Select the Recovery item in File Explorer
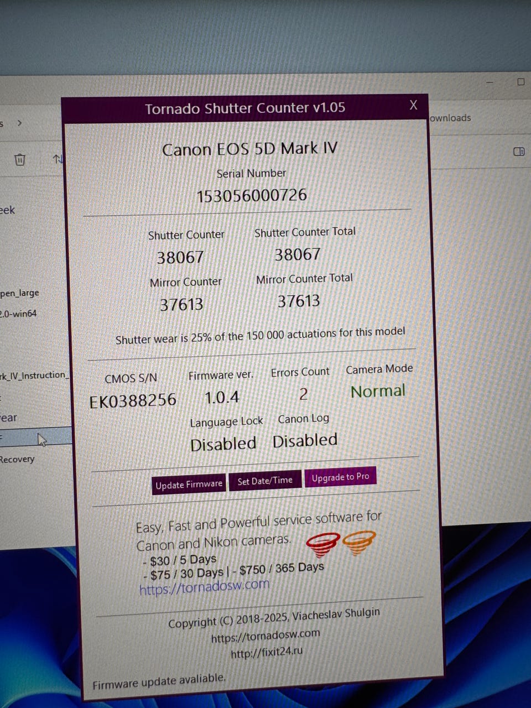The image size is (531, 708). coord(17,459)
